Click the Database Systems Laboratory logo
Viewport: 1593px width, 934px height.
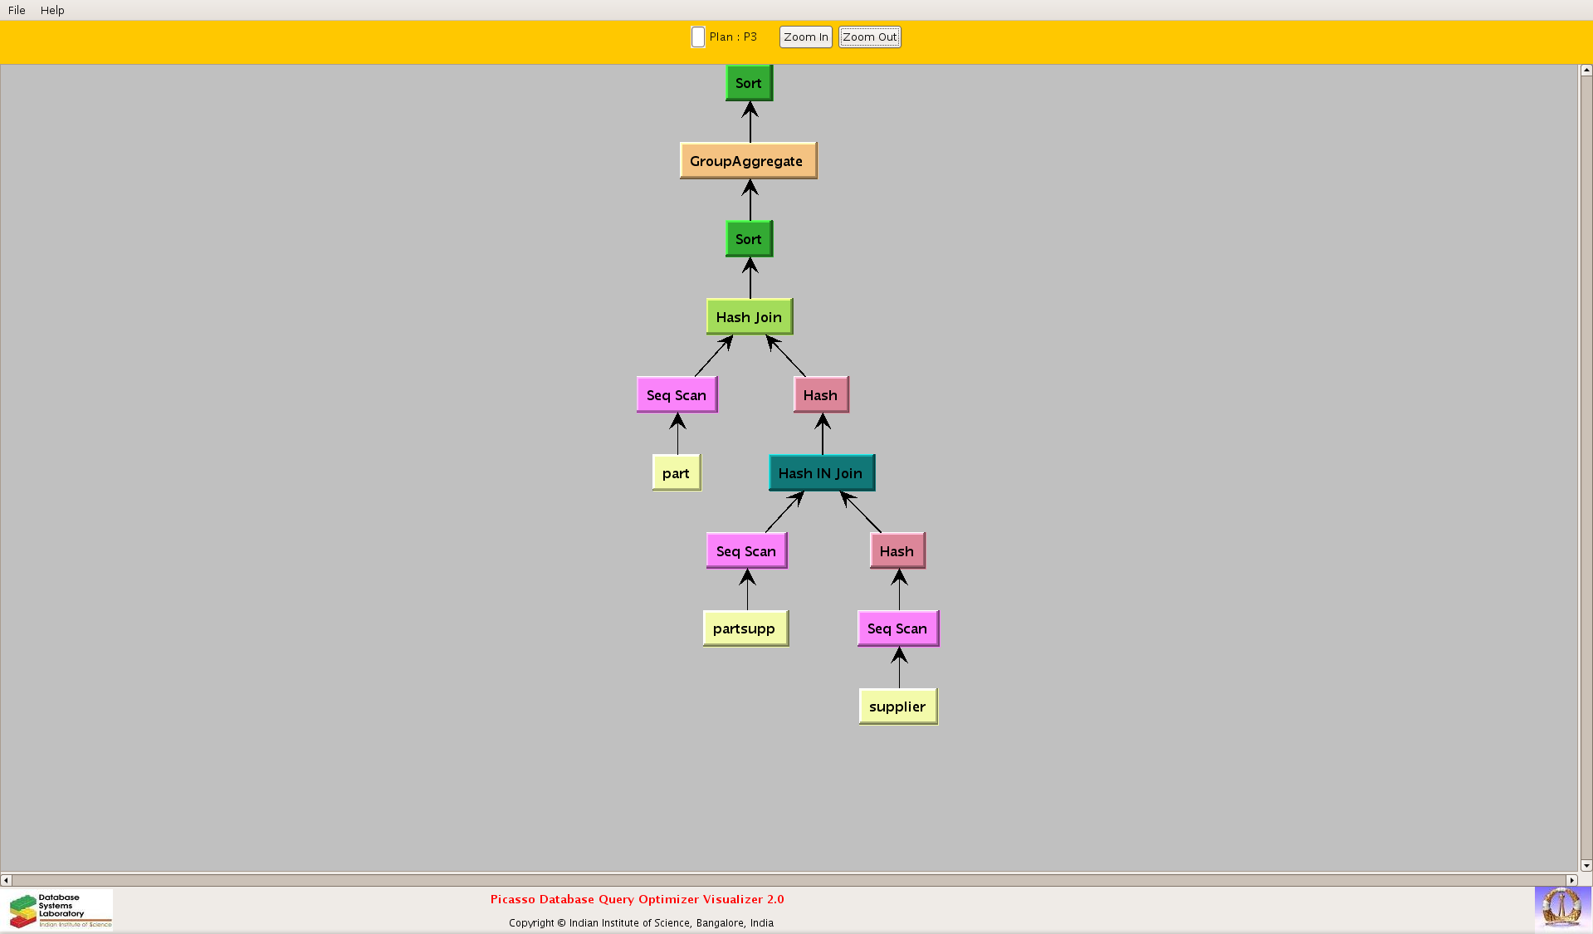tap(61, 910)
